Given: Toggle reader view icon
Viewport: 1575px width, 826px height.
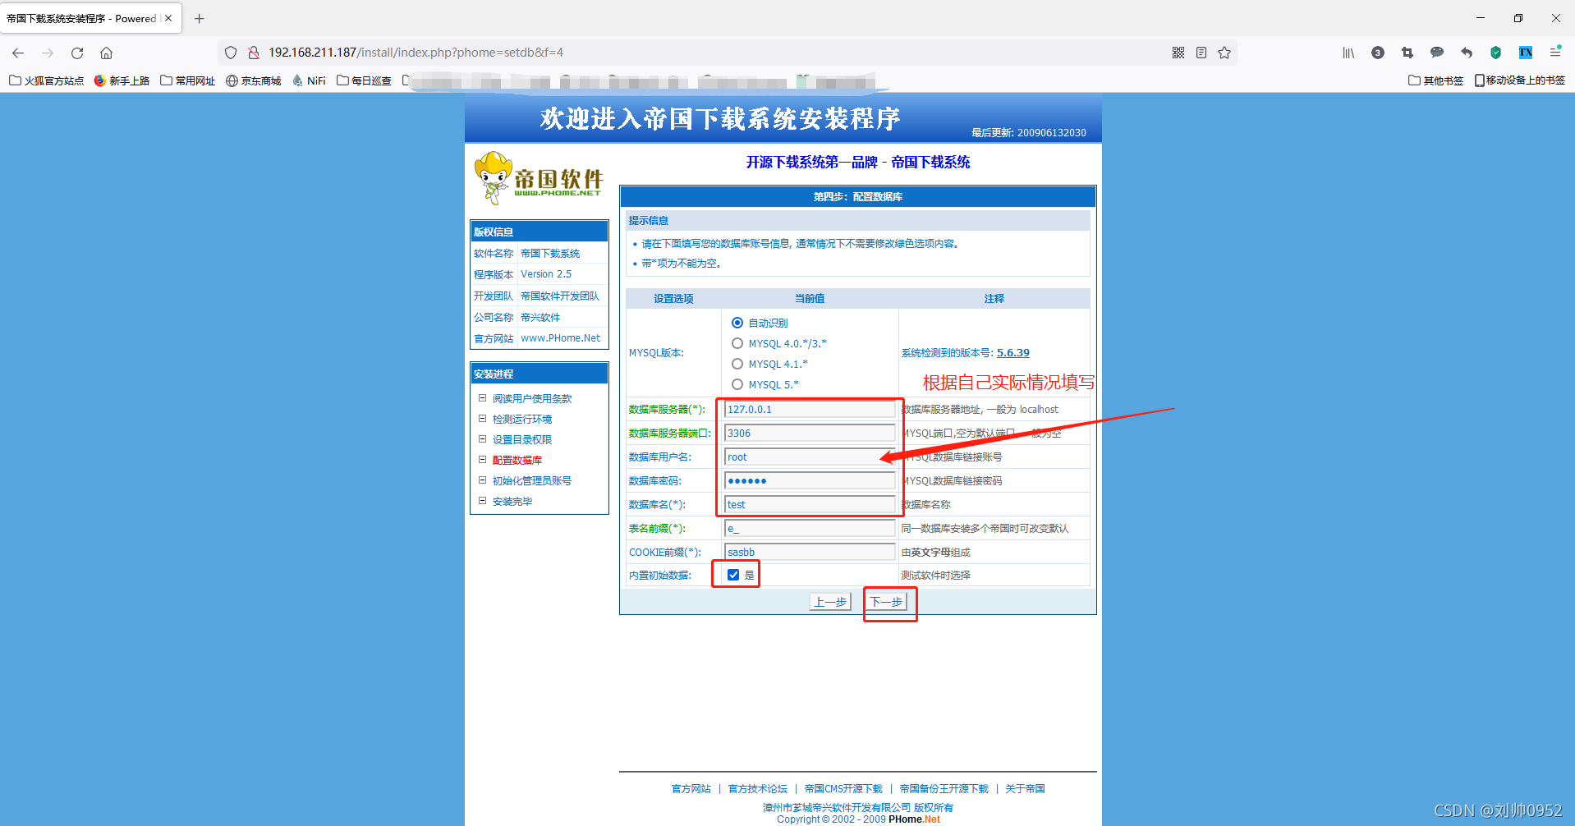Looking at the screenshot, I should (1201, 53).
